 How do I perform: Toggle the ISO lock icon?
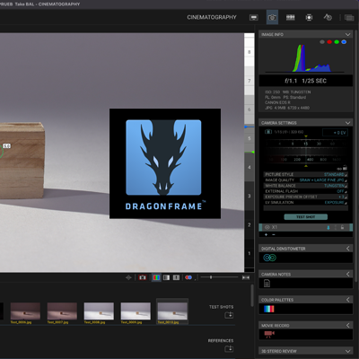coord(345,167)
